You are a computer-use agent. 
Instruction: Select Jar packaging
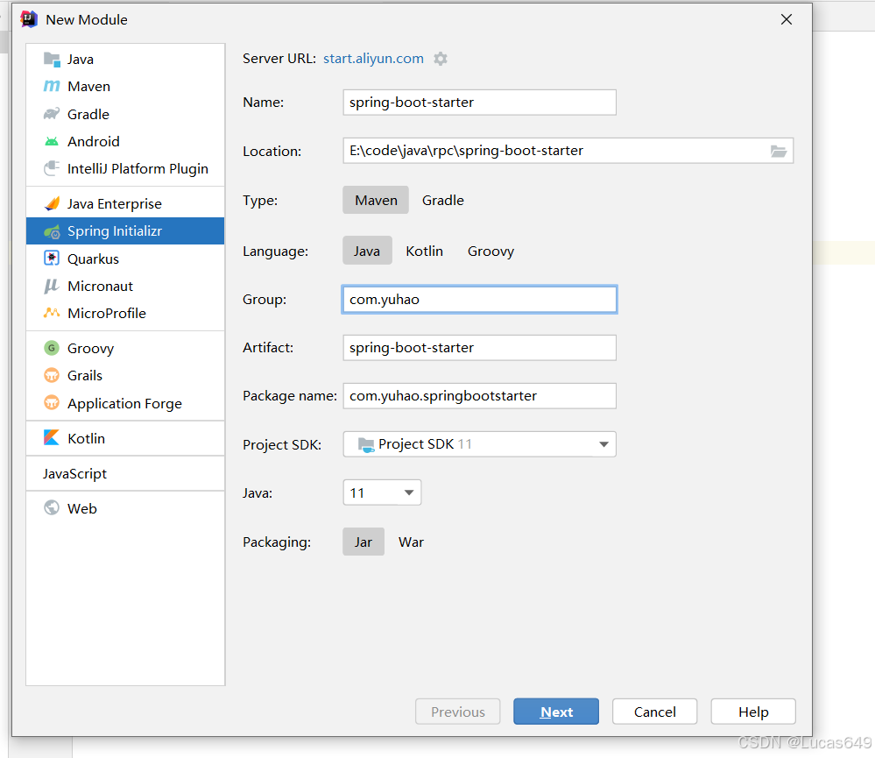pos(363,542)
